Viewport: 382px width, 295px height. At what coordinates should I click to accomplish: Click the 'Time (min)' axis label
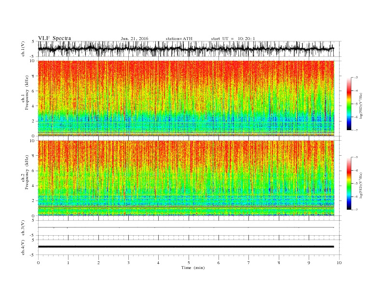click(x=193, y=268)
